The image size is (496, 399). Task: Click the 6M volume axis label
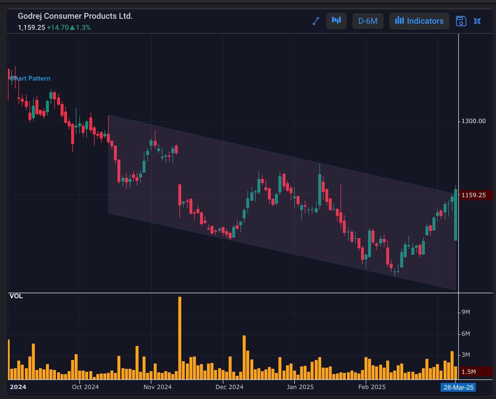[466, 334]
